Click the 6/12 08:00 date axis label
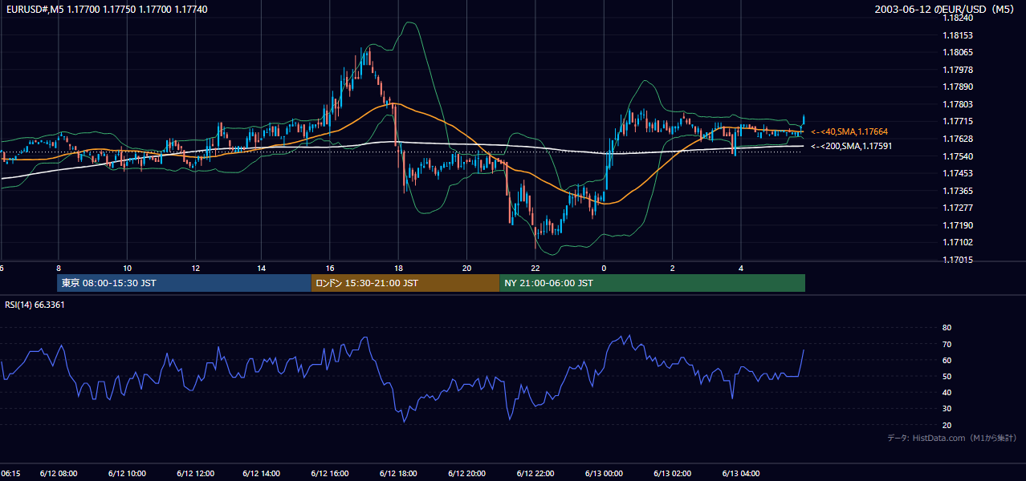Viewport: 1026px width, 481px height. pos(59,473)
